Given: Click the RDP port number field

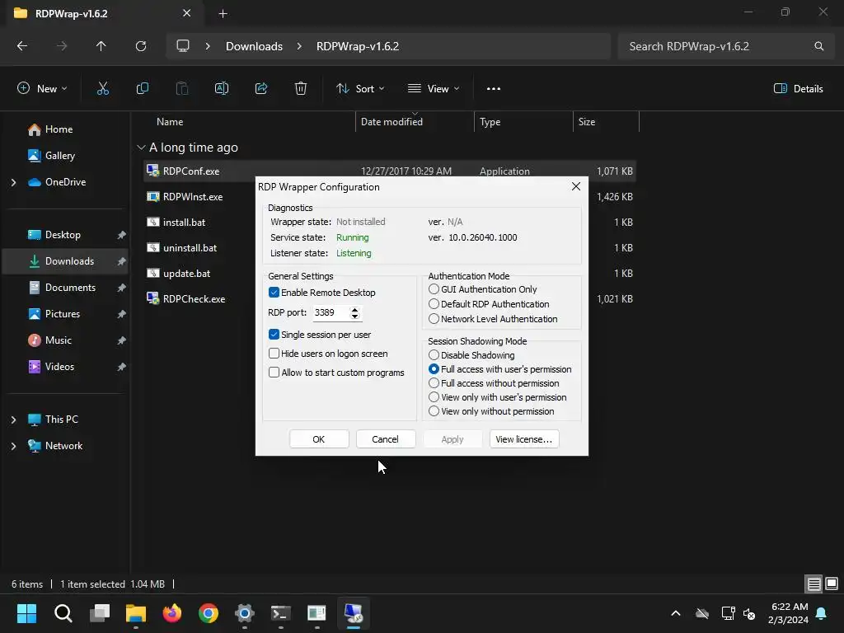Looking at the screenshot, I should (330, 312).
